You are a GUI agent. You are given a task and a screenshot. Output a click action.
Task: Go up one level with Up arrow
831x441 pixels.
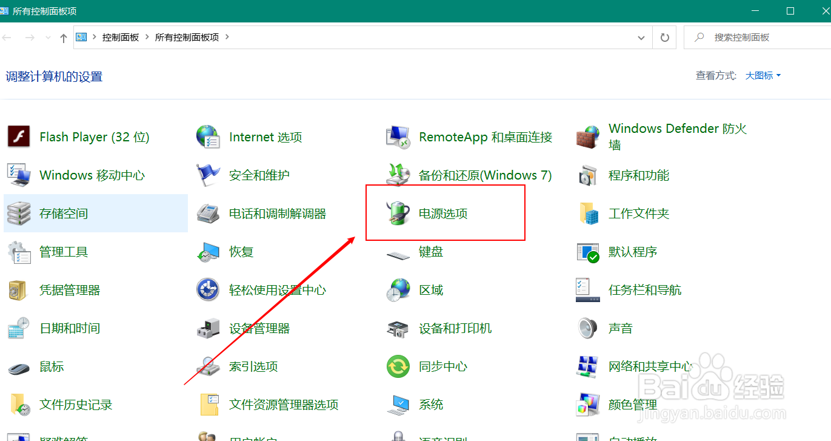[64, 38]
